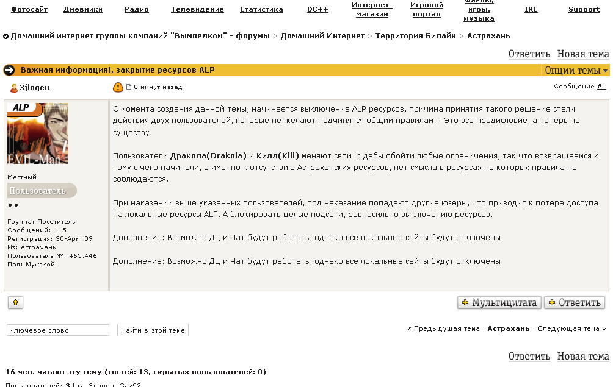Go to DC++ page
The width and height of the screenshot is (613, 387).
click(x=318, y=9)
